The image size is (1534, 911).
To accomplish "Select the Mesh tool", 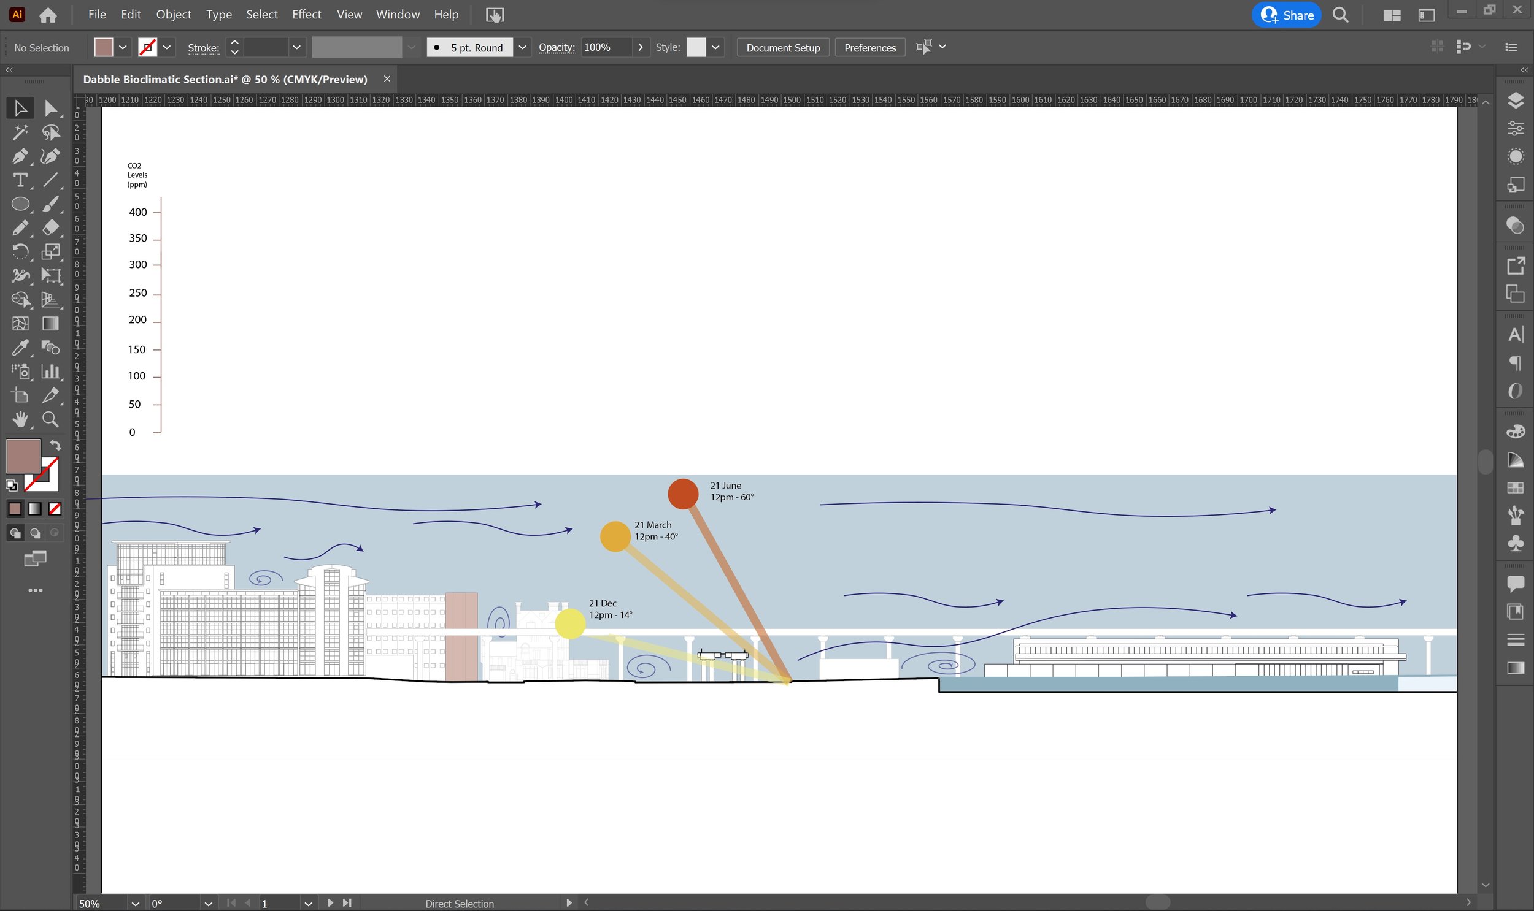I will click(20, 324).
